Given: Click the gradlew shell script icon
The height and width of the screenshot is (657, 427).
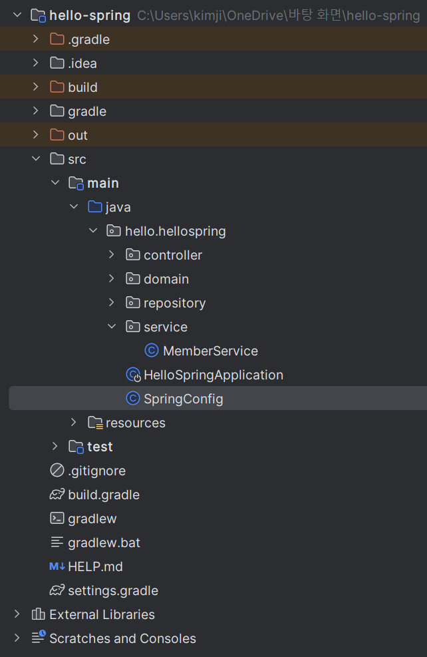Looking at the screenshot, I should click(57, 519).
